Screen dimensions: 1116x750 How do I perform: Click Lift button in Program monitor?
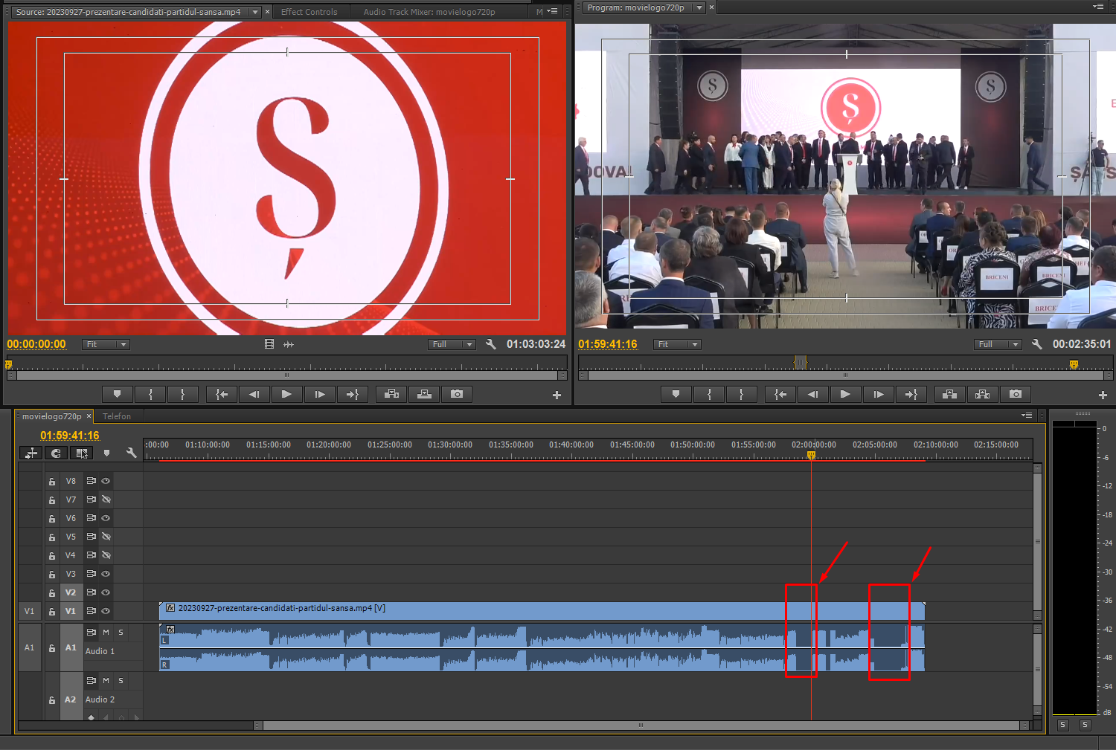click(949, 394)
